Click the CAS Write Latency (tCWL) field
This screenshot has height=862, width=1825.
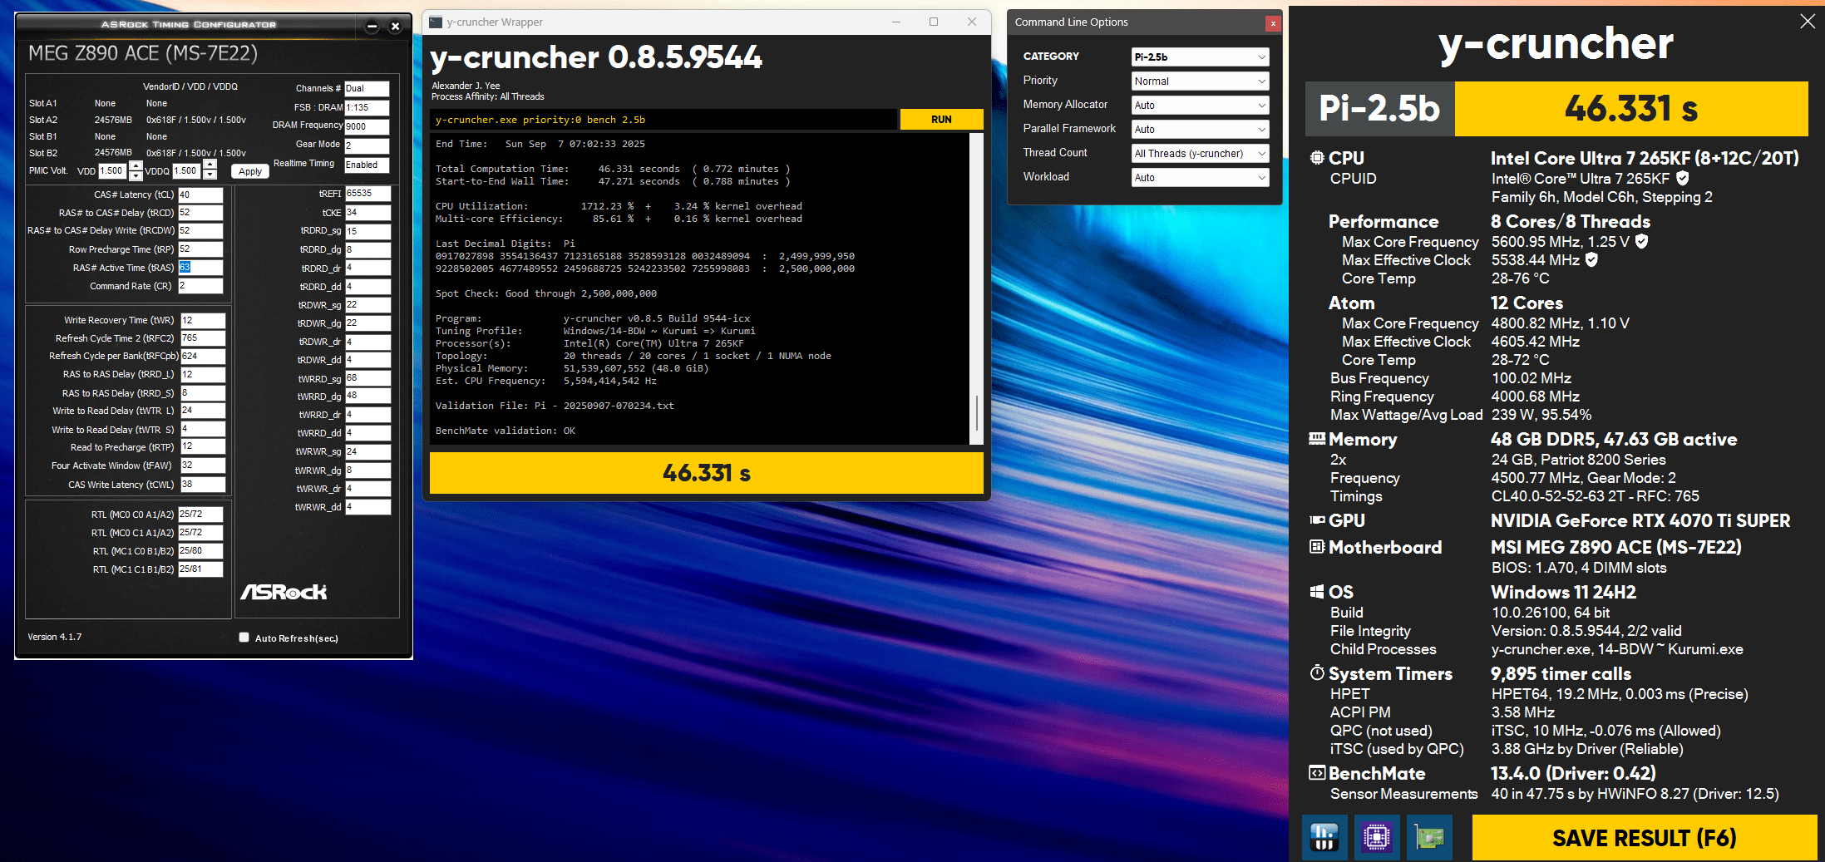tap(203, 485)
